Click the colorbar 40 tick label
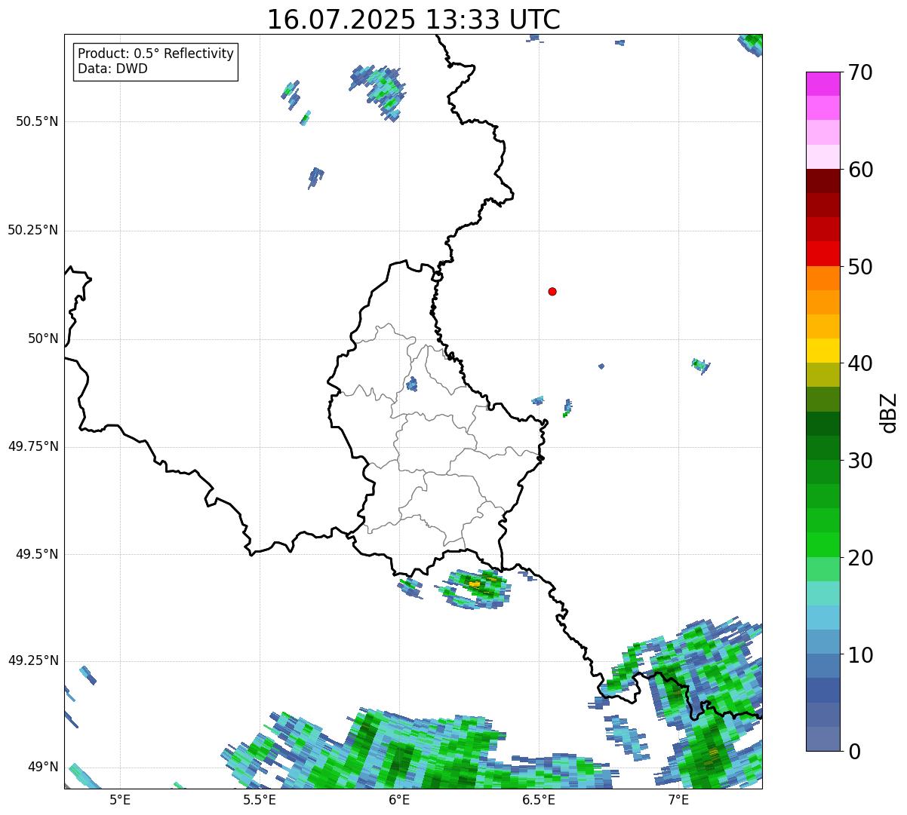This screenshot has width=907, height=815. tap(860, 363)
